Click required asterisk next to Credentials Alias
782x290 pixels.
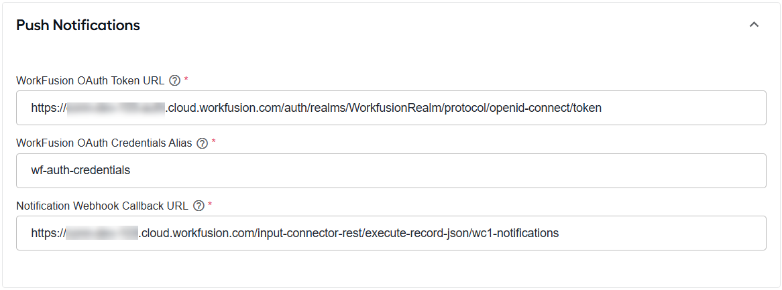(213, 142)
